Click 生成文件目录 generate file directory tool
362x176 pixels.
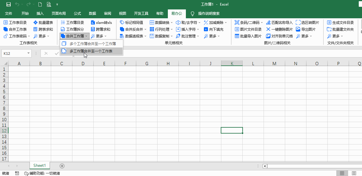340,22
